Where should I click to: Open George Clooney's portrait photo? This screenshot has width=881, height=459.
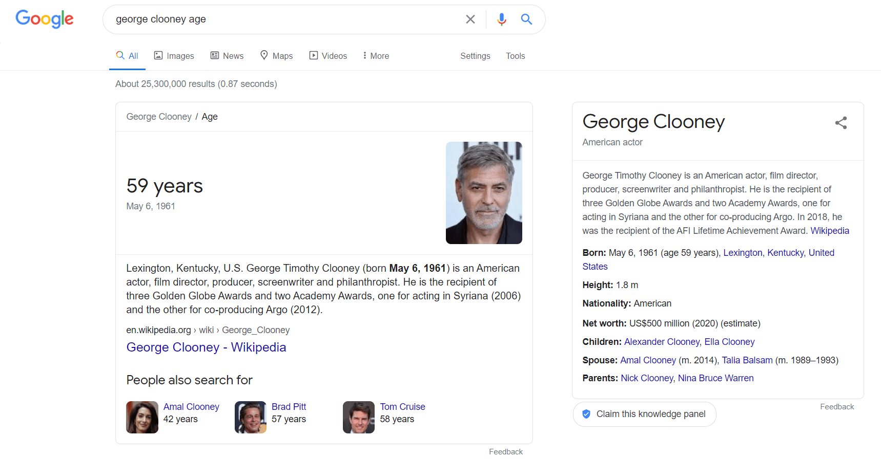[484, 193]
